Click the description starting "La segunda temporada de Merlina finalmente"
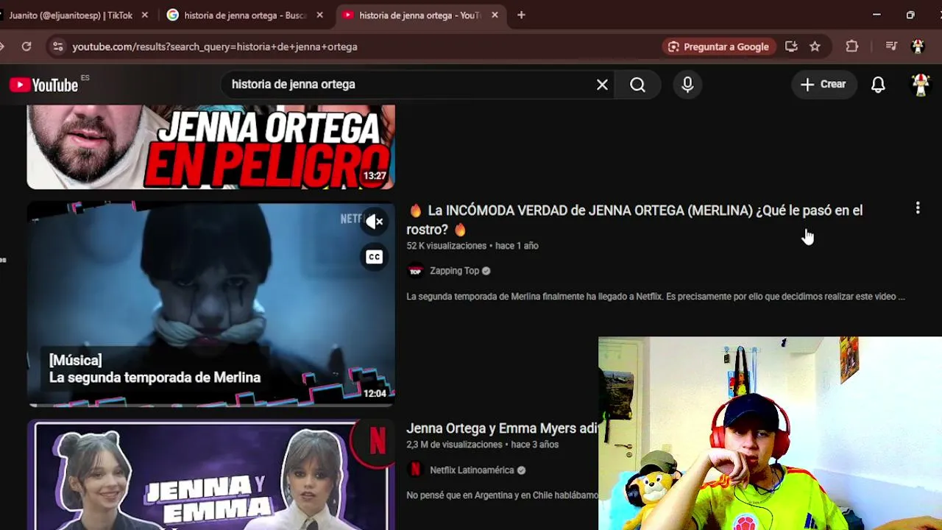 coord(656,297)
